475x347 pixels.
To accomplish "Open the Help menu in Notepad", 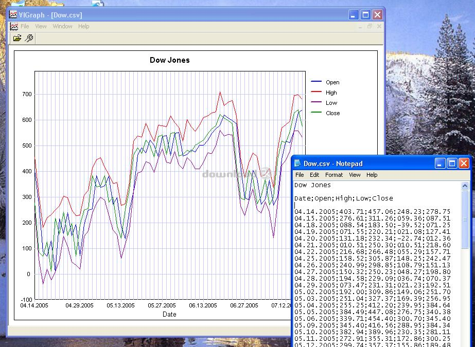I will (372, 175).
